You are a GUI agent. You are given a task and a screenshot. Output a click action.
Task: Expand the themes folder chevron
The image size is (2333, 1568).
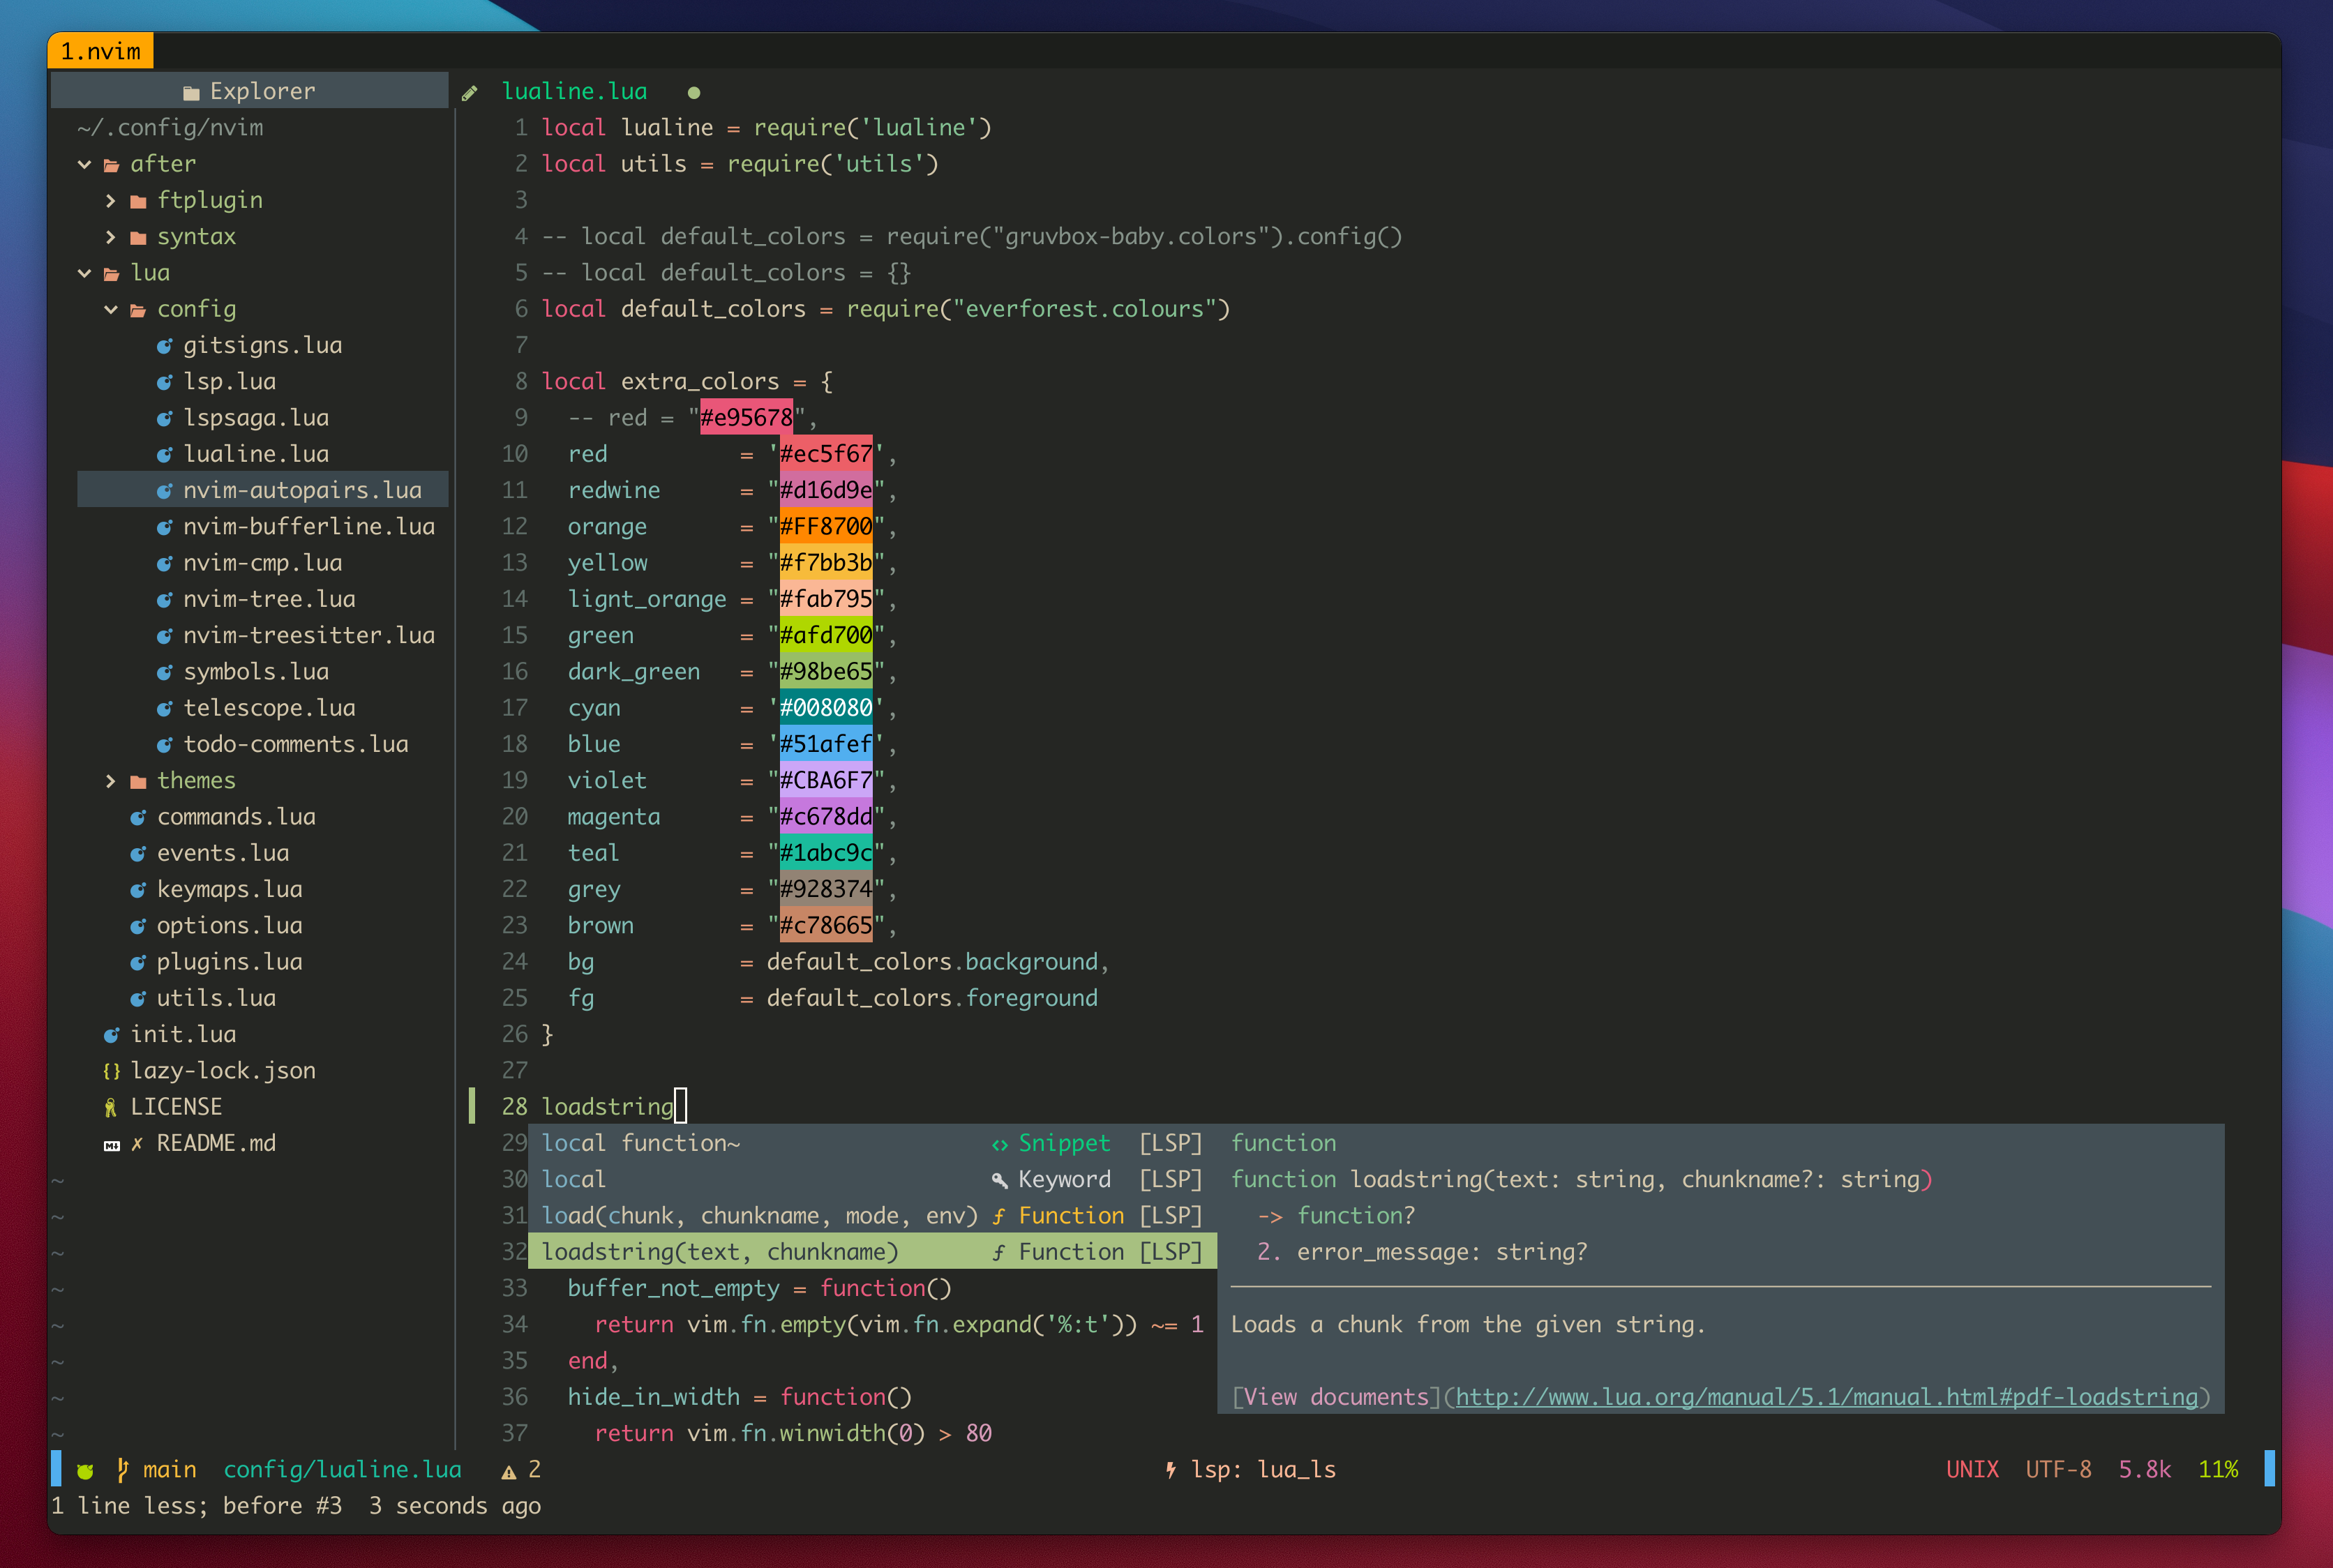click(111, 781)
